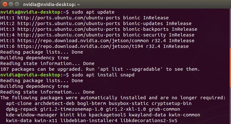Viewport: 231px width, 124px height.
Task: Click the 'sudo apt update' command text
Action: (x=93, y=12)
